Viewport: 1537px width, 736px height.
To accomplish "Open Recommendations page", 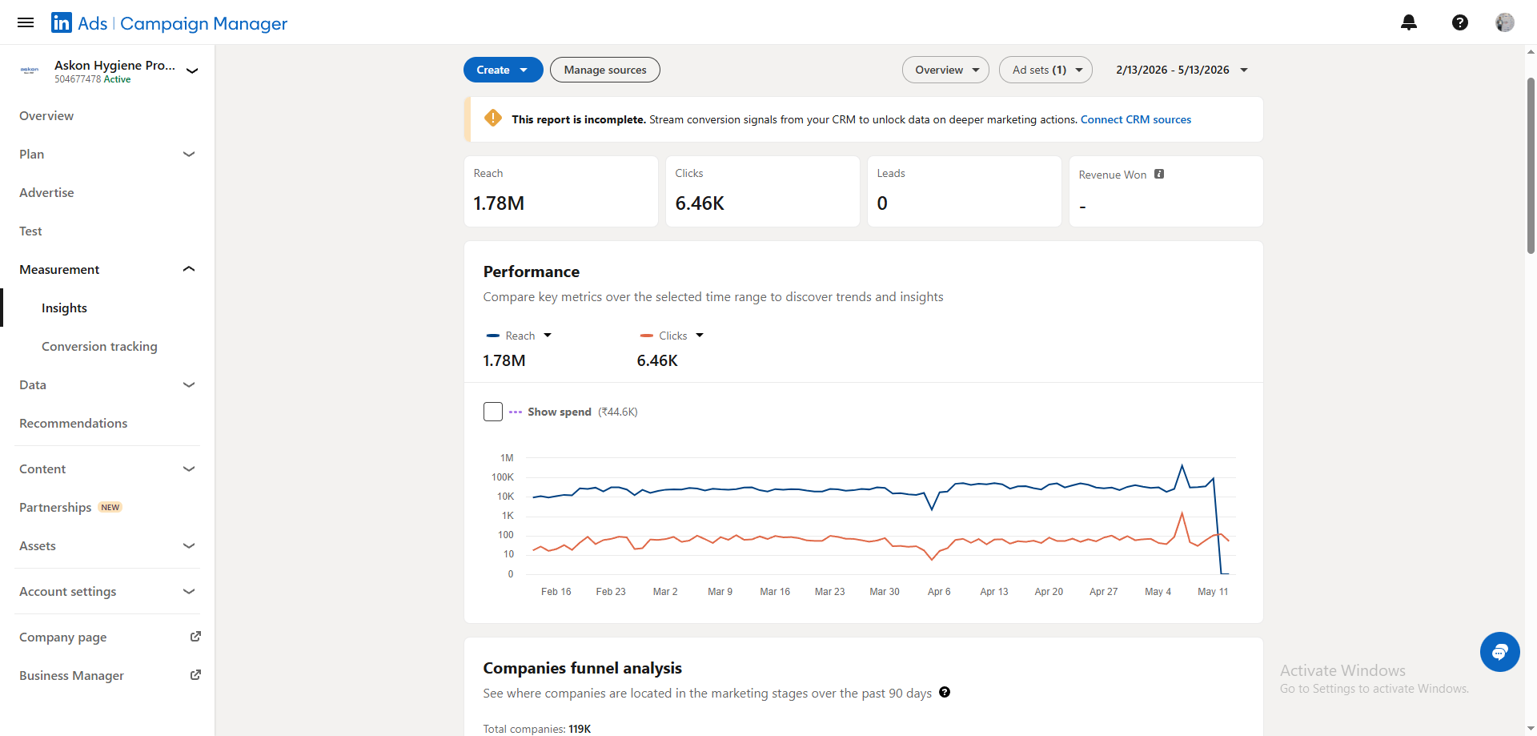I will (73, 423).
